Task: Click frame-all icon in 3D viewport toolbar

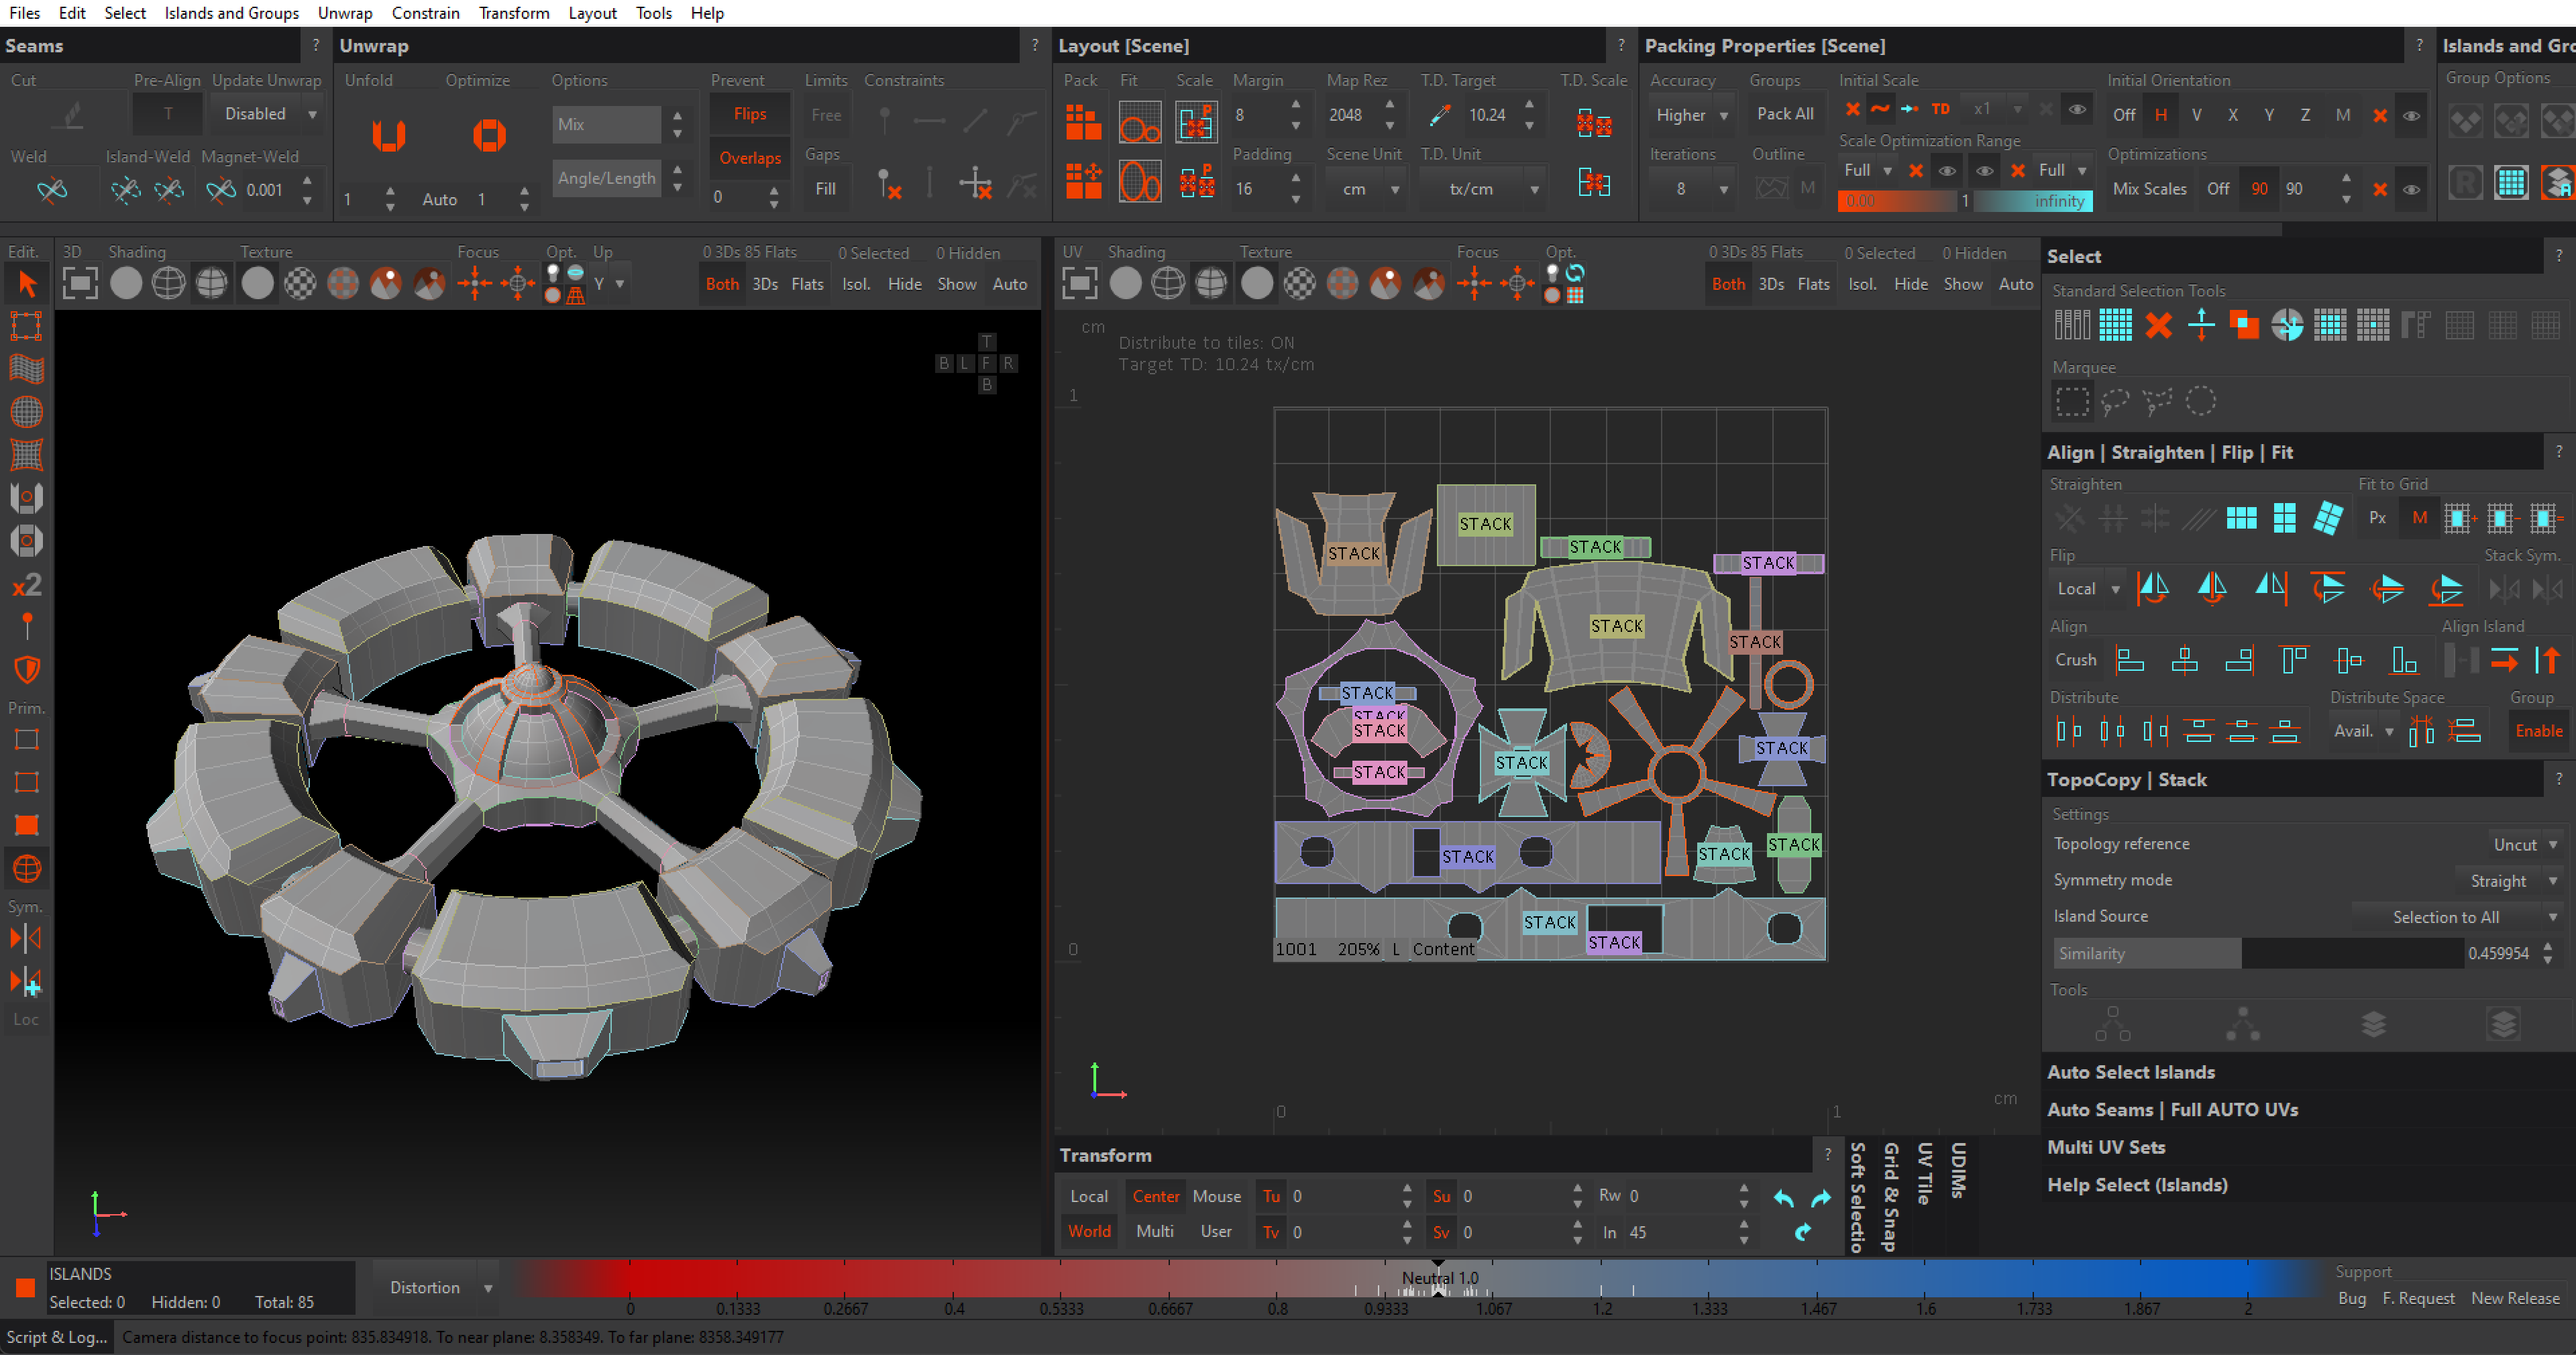Action: click(80, 284)
